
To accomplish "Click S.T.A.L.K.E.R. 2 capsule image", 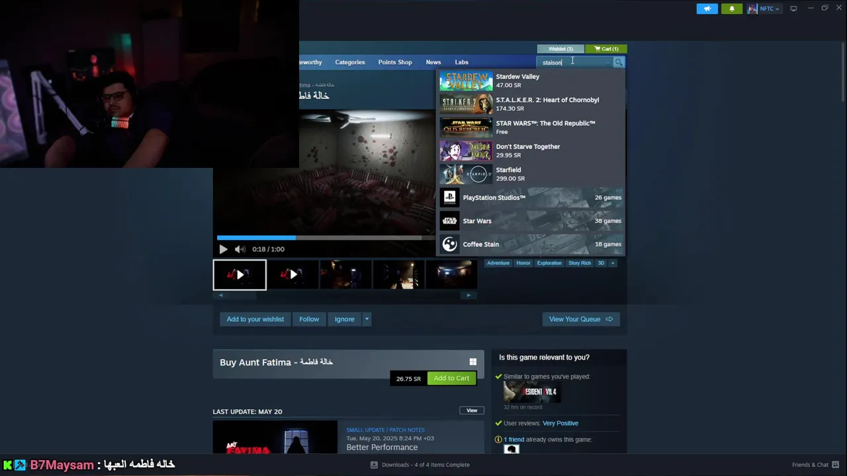I will (x=466, y=104).
